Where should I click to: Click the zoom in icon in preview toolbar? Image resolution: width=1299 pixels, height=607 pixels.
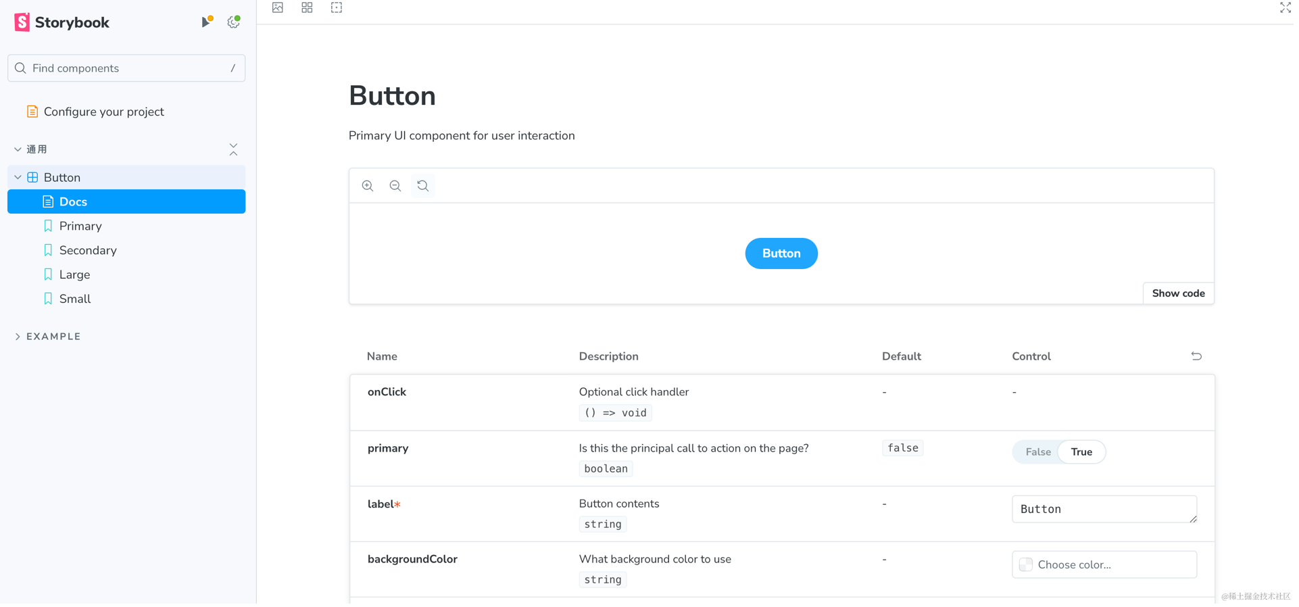pyautogui.click(x=368, y=186)
